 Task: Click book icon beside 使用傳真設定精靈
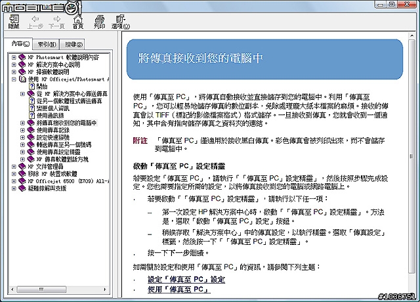(x=31, y=152)
